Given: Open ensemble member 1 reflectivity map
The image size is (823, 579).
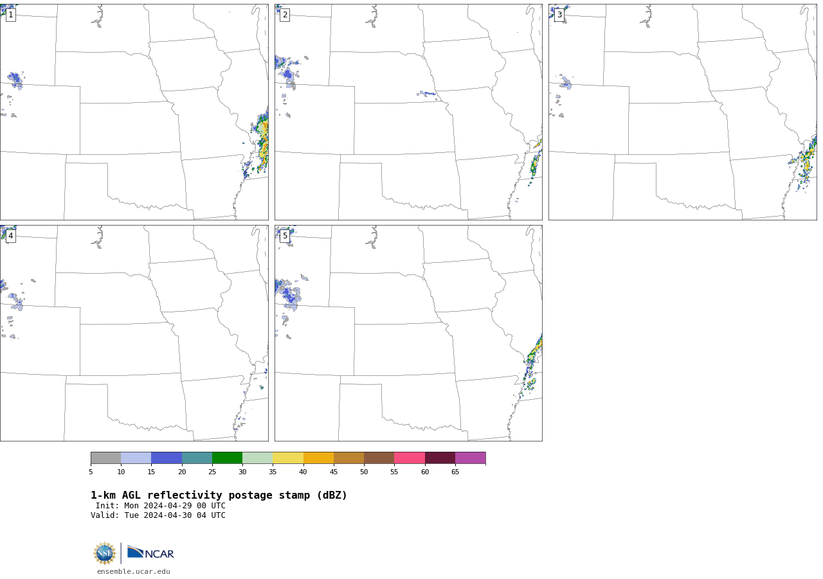Looking at the screenshot, I should [134, 112].
